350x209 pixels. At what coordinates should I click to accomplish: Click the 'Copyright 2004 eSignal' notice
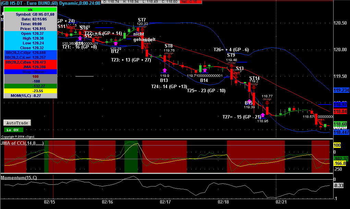click(18, 137)
